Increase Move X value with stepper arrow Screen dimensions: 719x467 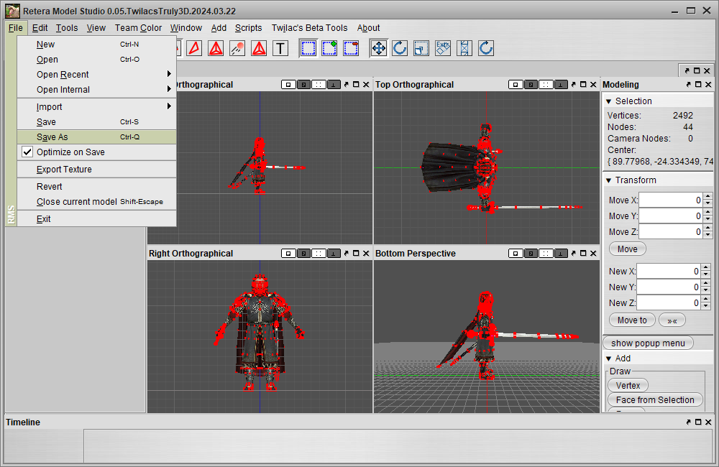pyautogui.click(x=707, y=196)
